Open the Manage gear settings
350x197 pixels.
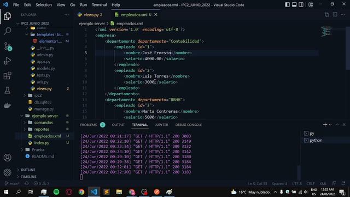[7, 172]
